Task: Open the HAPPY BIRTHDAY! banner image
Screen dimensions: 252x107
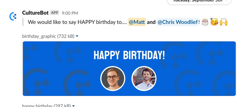Action: pyautogui.click(x=129, y=68)
